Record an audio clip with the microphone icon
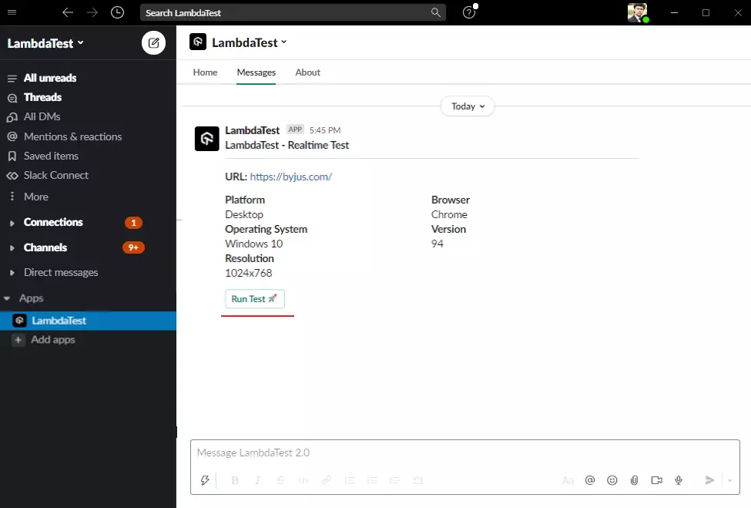The height and width of the screenshot is (508, 751). 679,480
